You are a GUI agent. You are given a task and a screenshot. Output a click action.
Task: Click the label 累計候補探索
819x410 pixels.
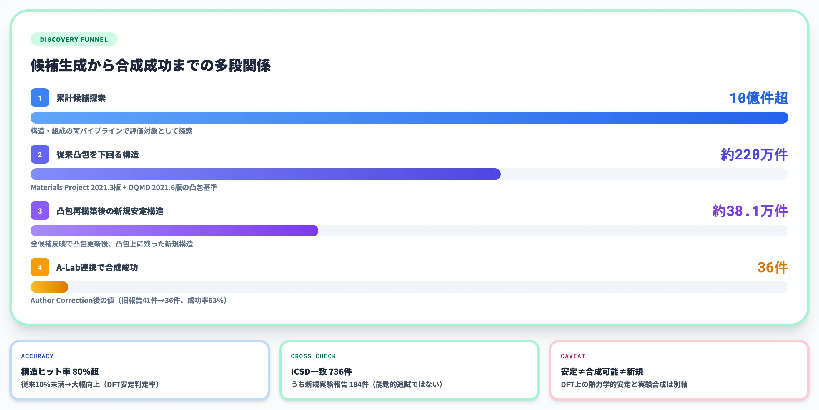81,98
